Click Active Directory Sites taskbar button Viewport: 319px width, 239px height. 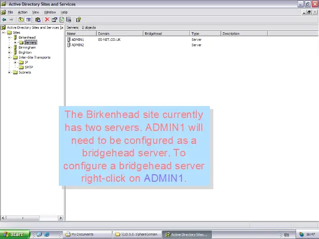tap(187, 235)
